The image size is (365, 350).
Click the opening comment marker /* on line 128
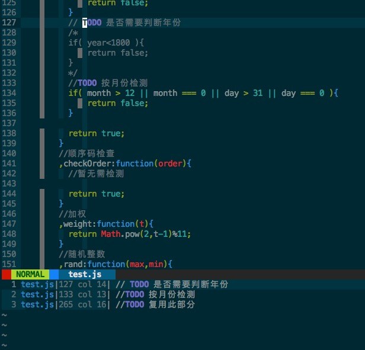point(73,33)
